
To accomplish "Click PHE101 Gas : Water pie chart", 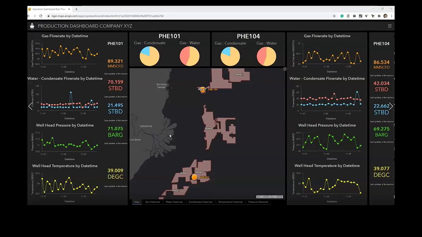I will [x=190, y=56].
